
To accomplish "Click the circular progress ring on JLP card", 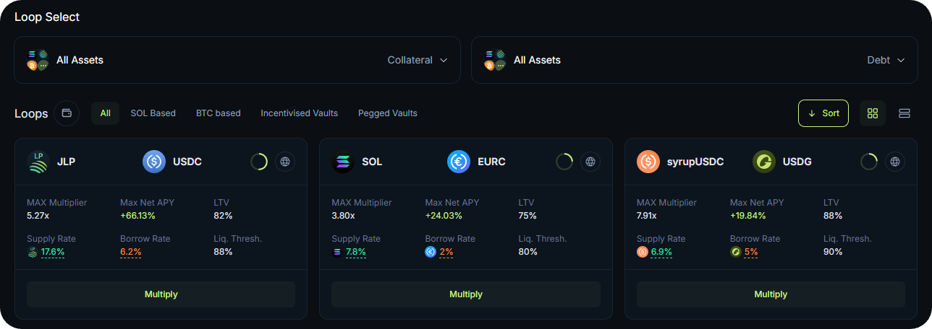I will click(259, 162).
